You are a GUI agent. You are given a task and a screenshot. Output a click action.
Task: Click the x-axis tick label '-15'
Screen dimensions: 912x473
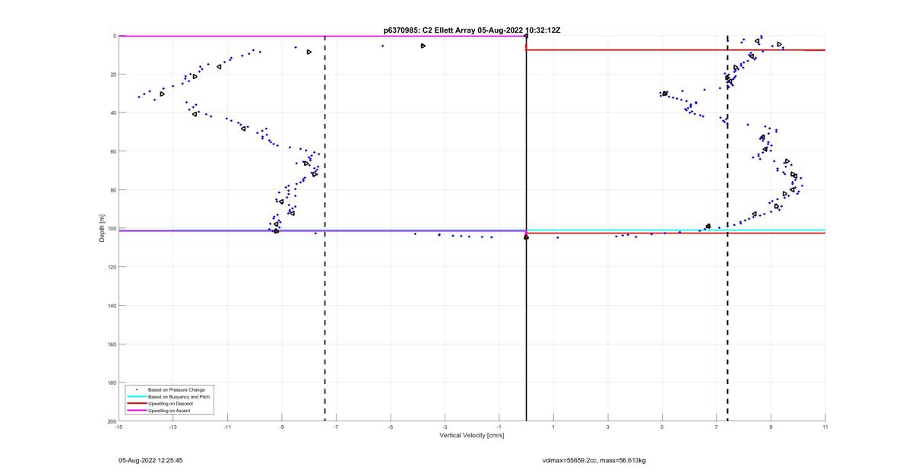click(x=119, y=427)
